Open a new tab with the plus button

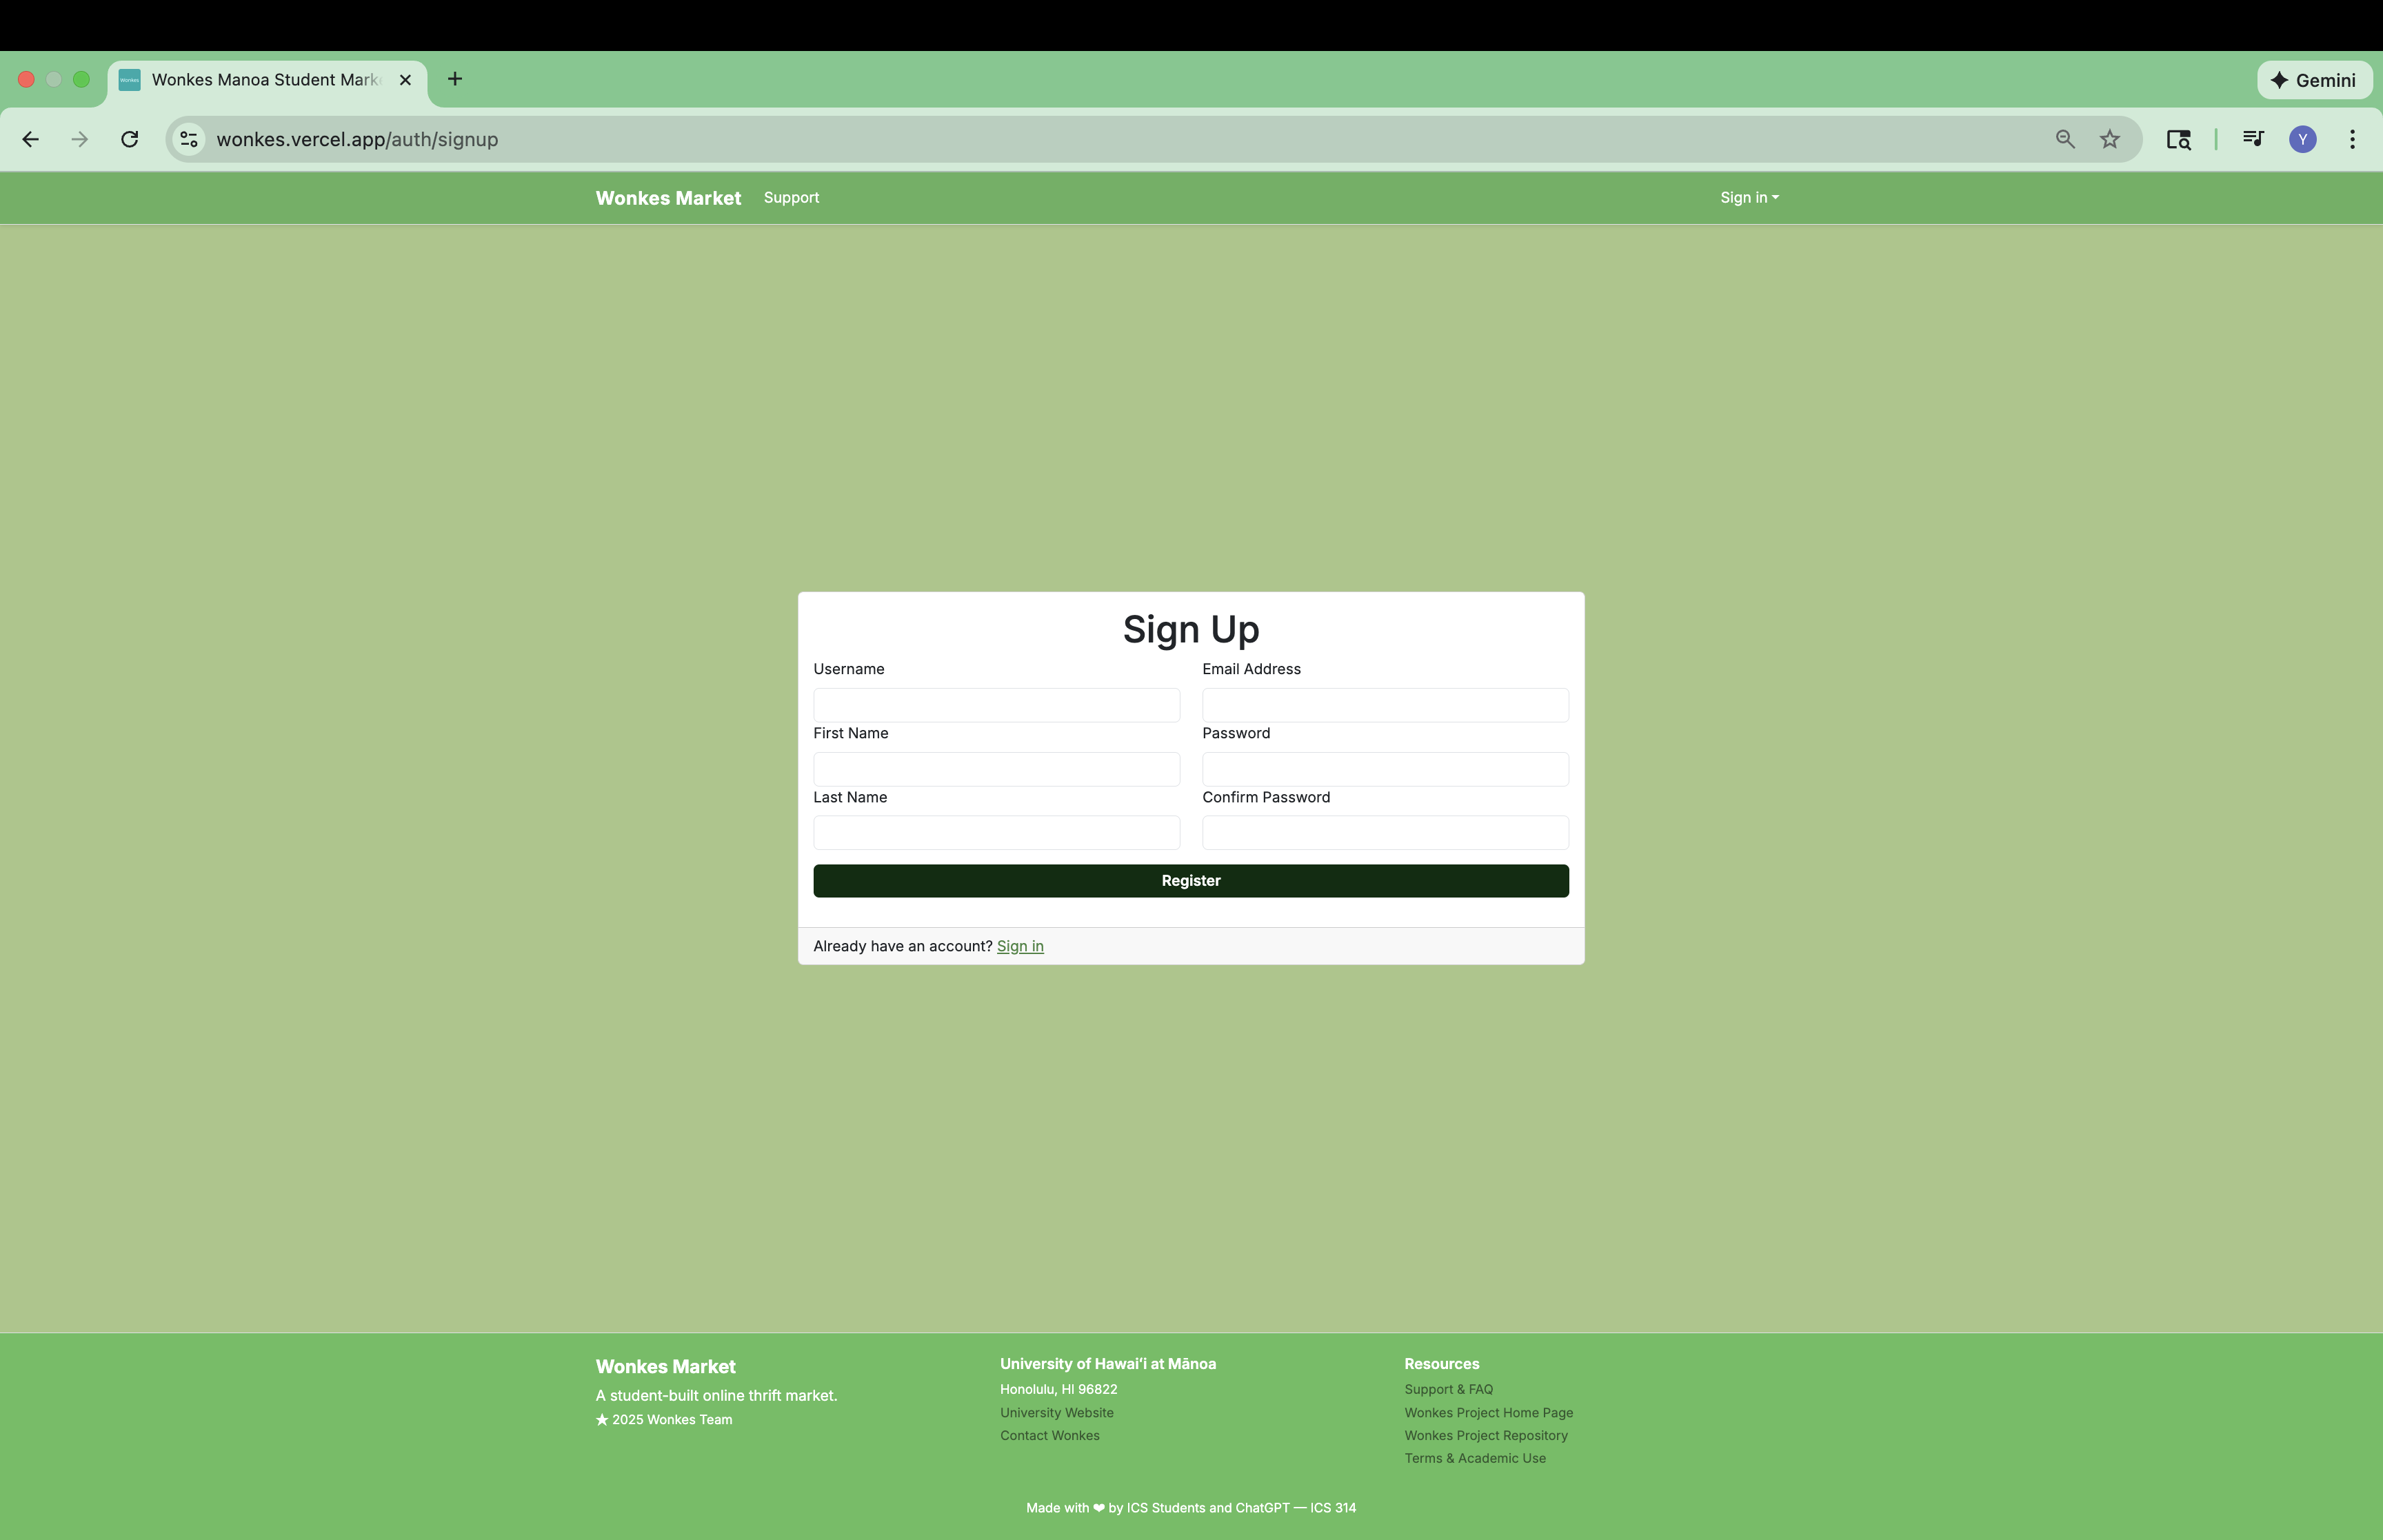pyautogui.click(x=455, y=79)
